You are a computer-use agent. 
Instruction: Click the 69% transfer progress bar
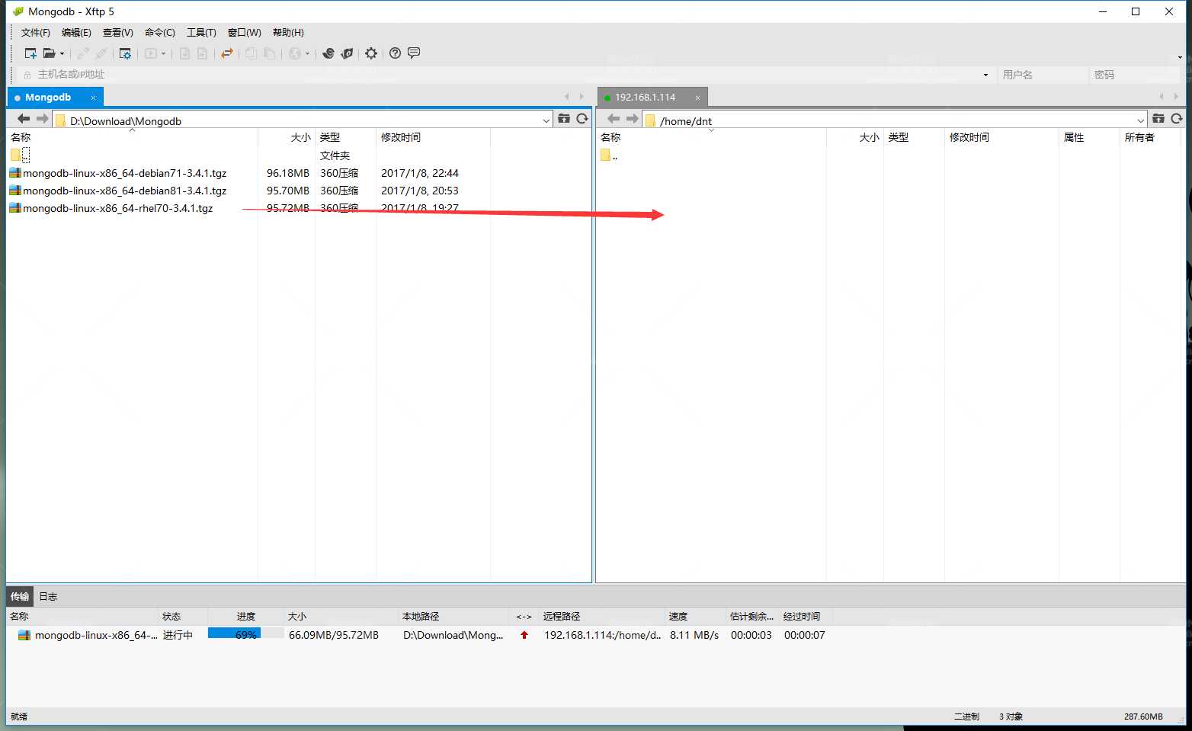pyautogui.click(x=245, y=634)
